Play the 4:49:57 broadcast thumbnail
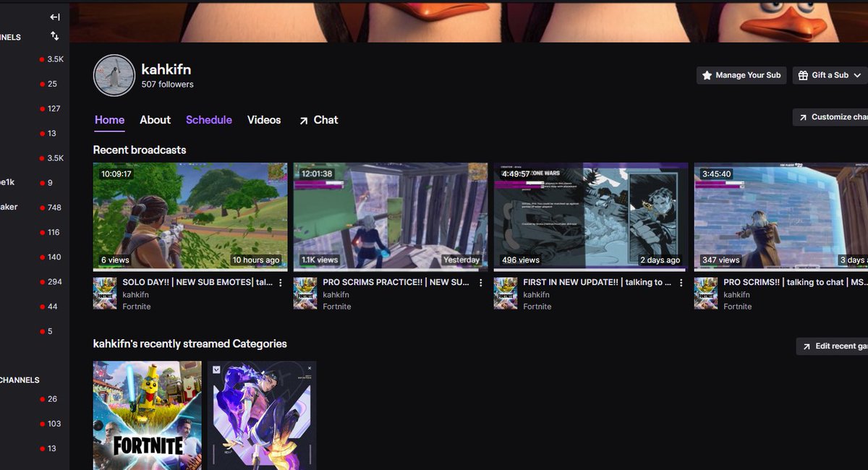Image resolution: width=868 pixels, height=470 pixels. [x=591, y=217]
